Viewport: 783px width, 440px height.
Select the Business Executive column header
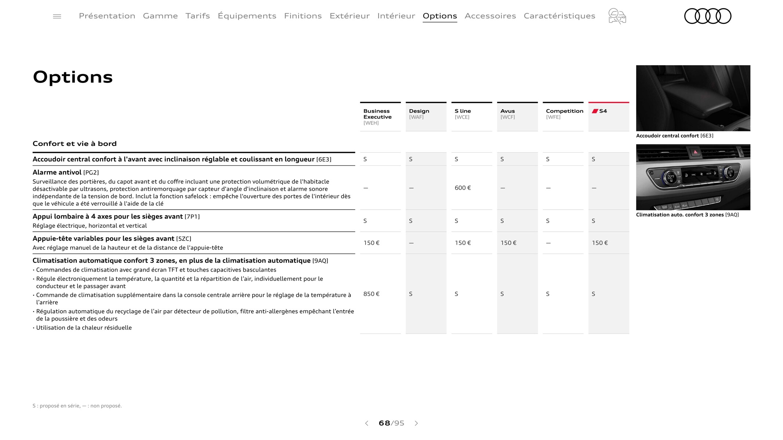[x=380, y=117]
